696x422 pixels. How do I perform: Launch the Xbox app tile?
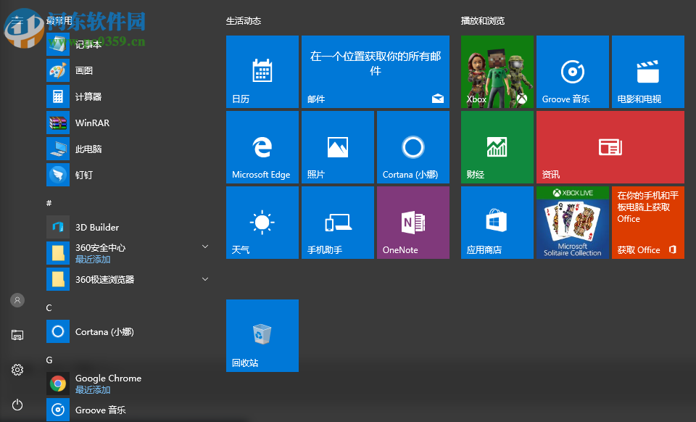point(497,71)
